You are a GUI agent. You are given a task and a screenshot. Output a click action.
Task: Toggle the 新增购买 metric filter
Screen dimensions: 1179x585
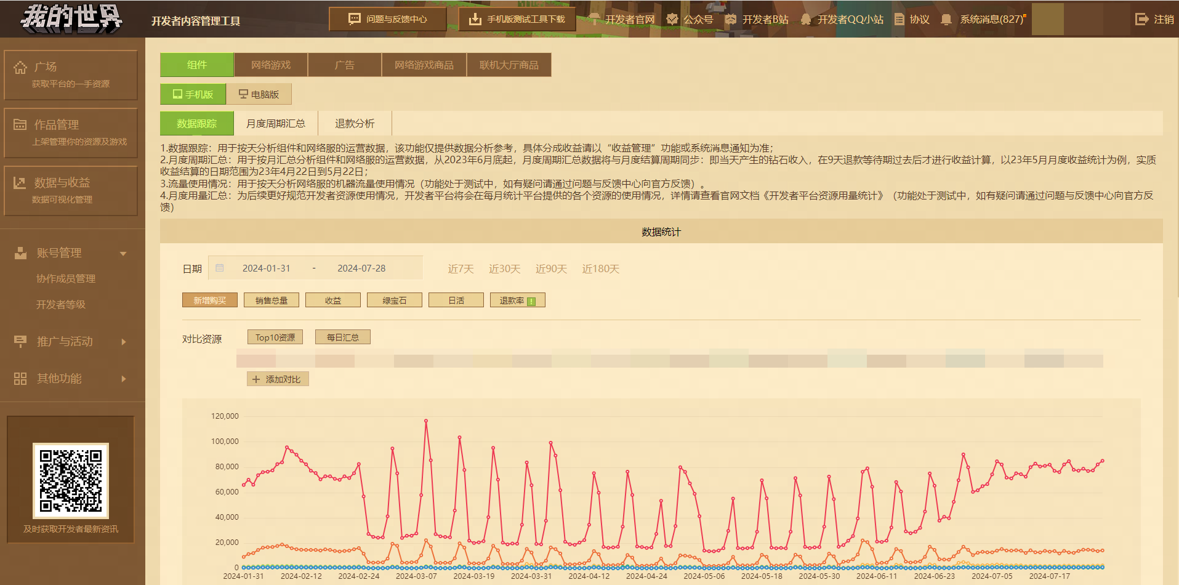[210, 301]
